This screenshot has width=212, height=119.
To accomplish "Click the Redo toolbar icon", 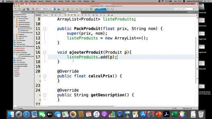I will click(x=37, y=9).
